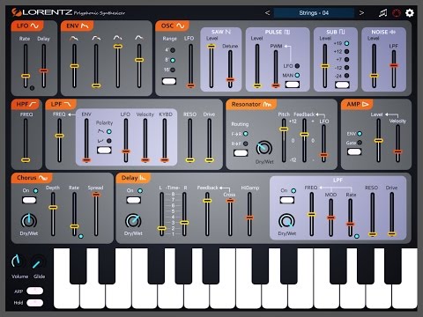
Task: Click the HPF FREQ slider handle
Action: point(26,160)
